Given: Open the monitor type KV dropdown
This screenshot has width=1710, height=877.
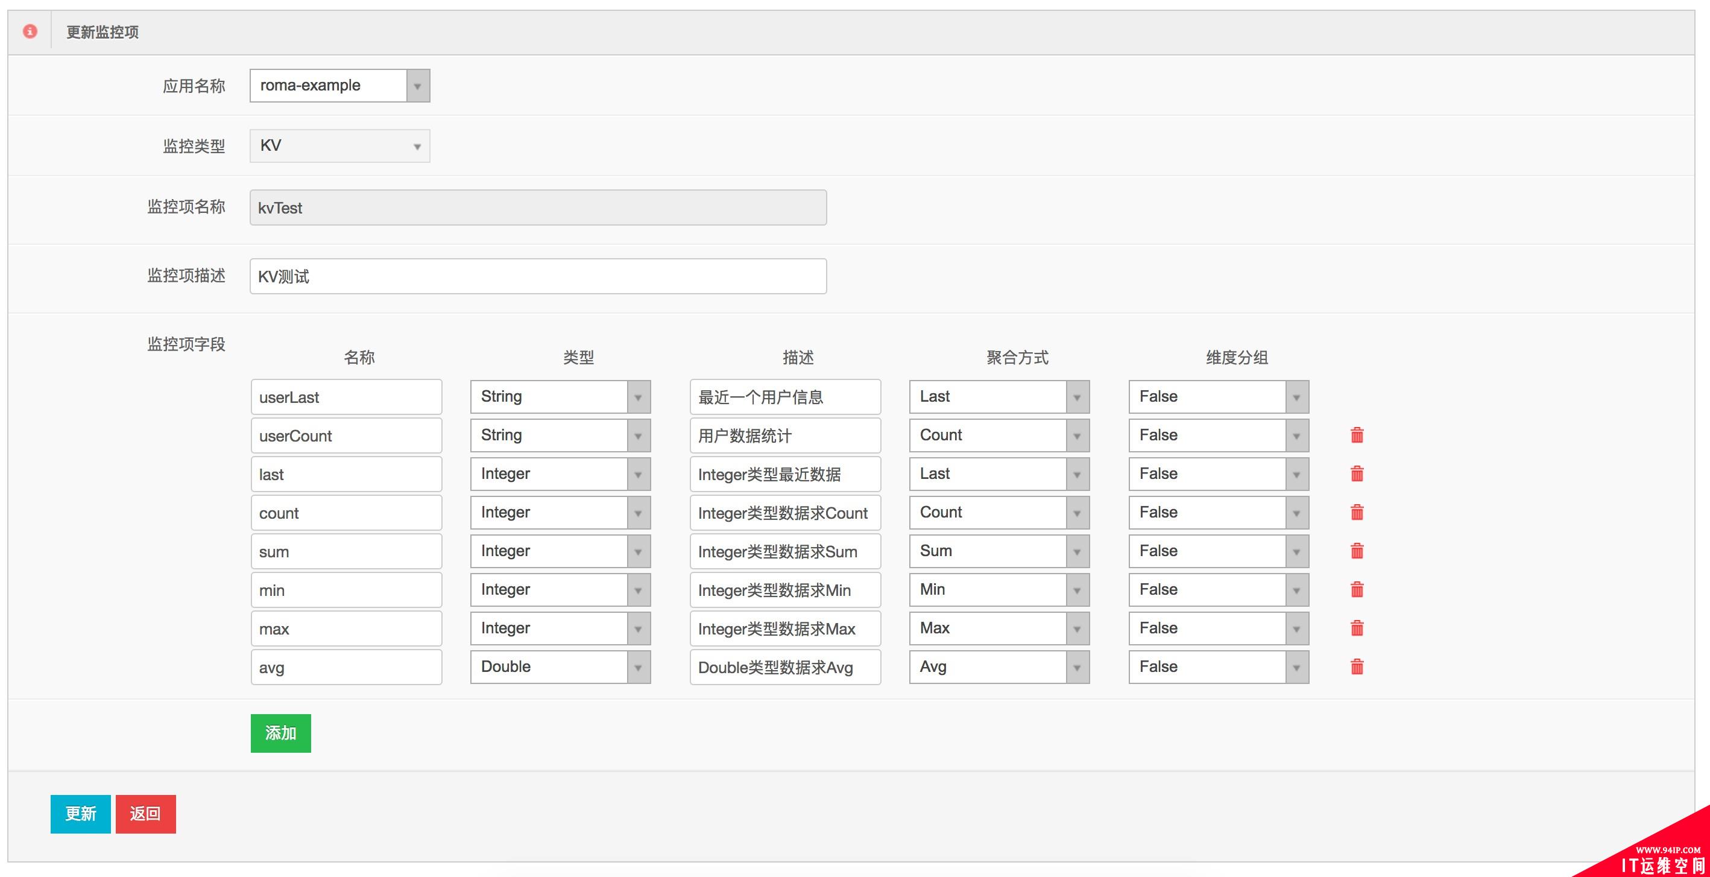Looking at the screenshot, I should tap(340, 146).
